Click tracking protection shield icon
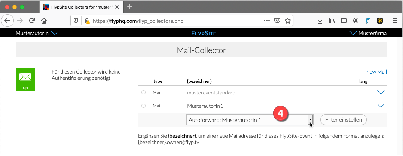 tap(76, 21)
